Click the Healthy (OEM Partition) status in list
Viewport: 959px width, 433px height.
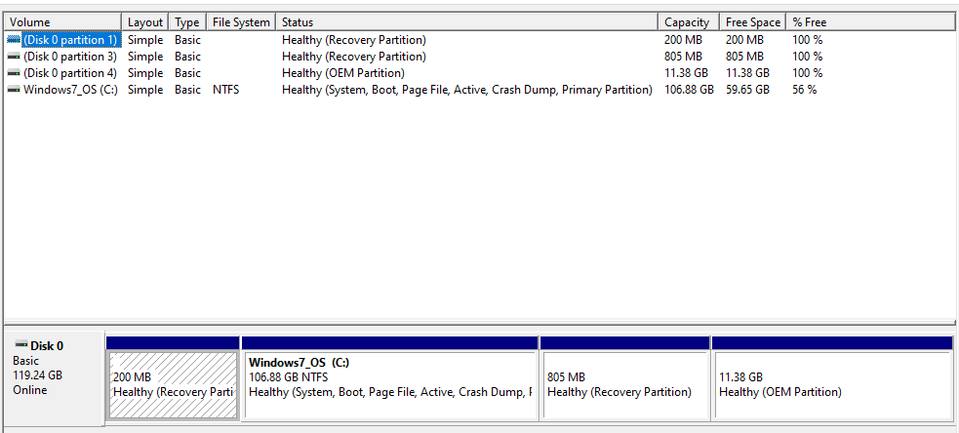[343, 73]
